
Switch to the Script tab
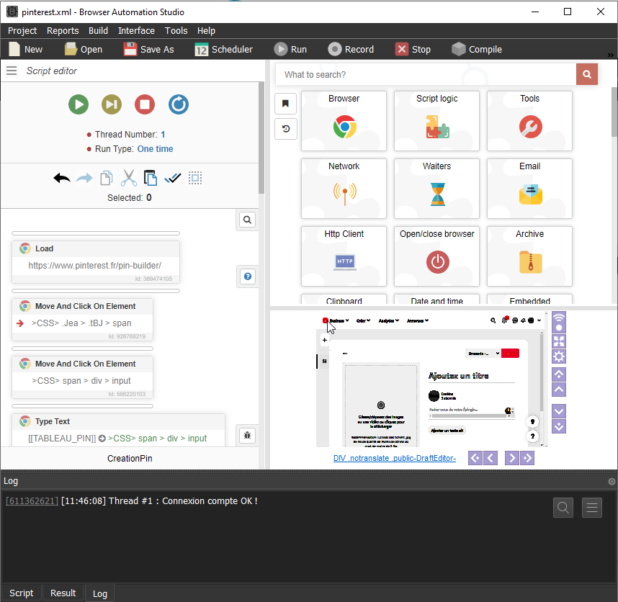click(22, 593)
